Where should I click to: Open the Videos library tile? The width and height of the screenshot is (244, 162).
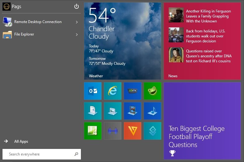pos(133,111)
